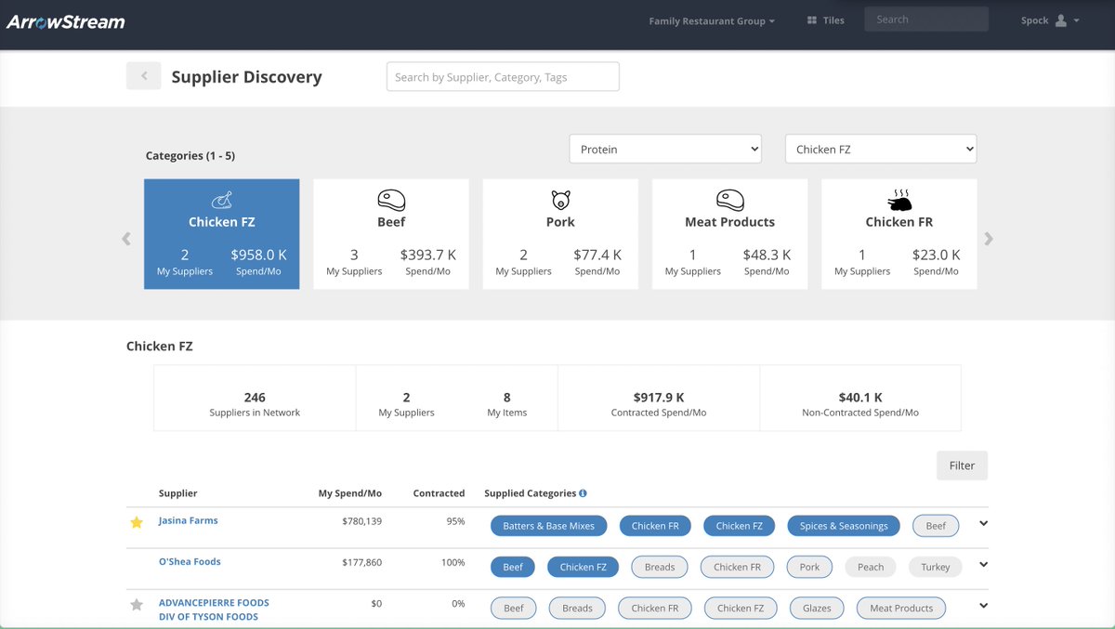Click the 8 My Items stat
The height and width of the screenshot is (629, 1115).
coord(507,404)
